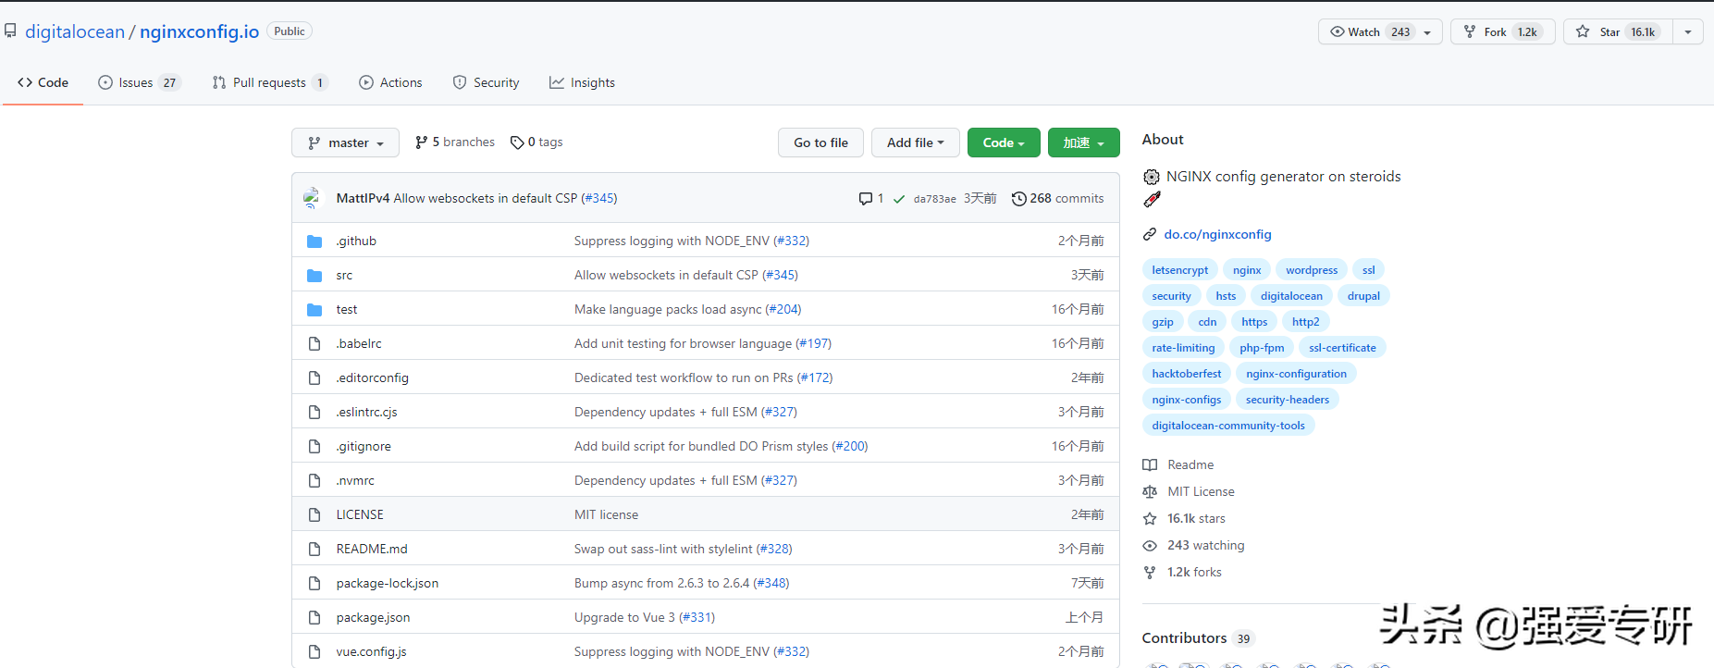Viewport: 1714px width, 668px height.
Task: Click commit status green checkmark icon
Action: (x=899, y=199)
